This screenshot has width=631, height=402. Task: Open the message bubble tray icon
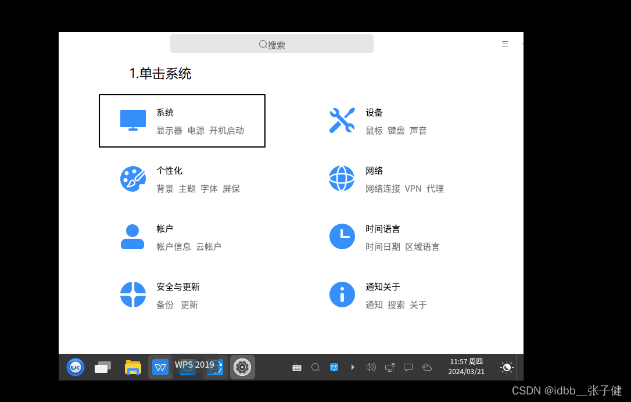408,367
